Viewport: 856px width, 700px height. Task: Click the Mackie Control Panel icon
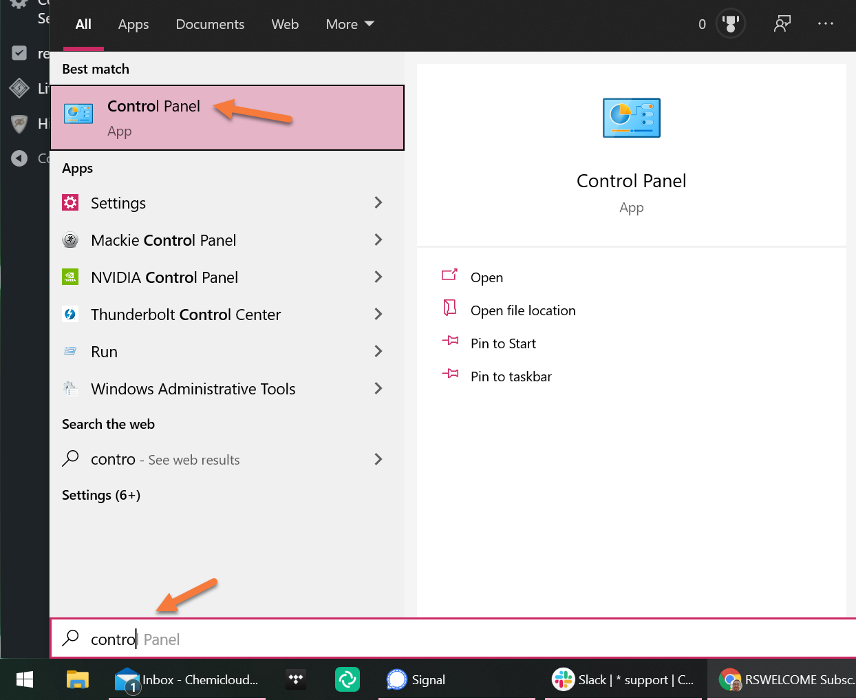click(70, 240)
